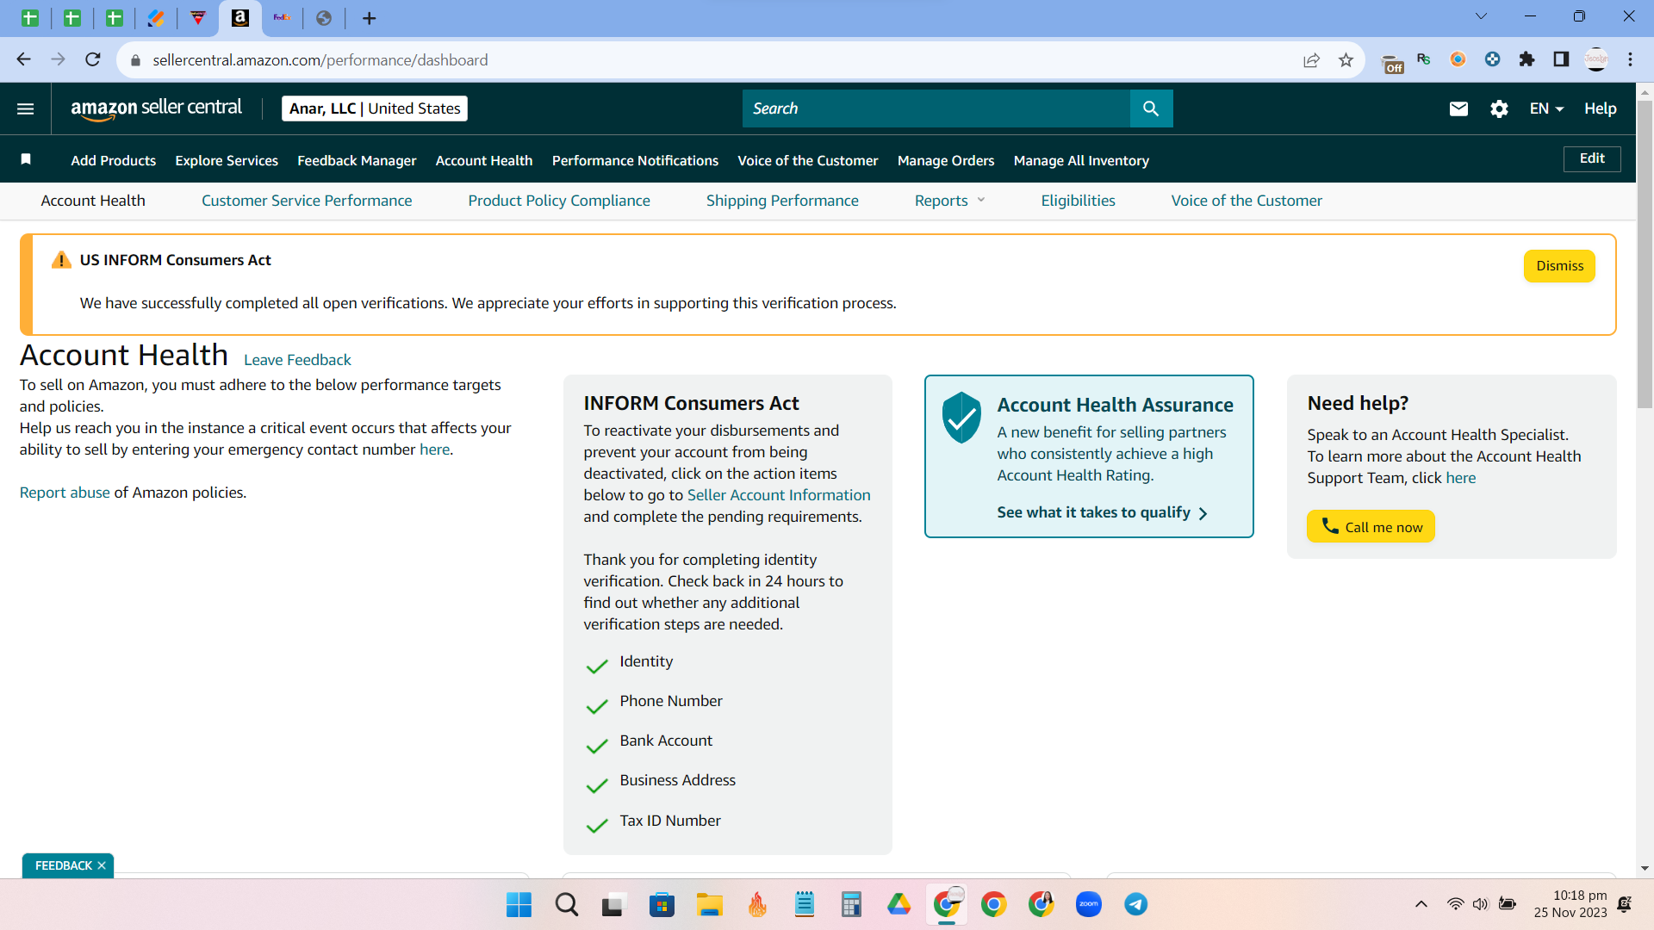Toggle the browser side panel icon

(x=1561, y=59)
